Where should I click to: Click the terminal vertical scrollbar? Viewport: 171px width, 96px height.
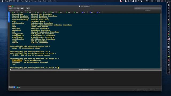tap(161, 41)
